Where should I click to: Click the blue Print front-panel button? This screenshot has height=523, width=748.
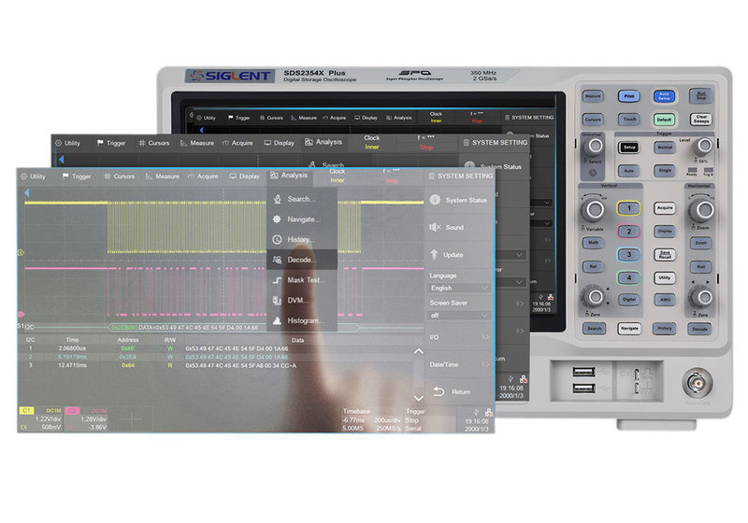coord(628,96)
